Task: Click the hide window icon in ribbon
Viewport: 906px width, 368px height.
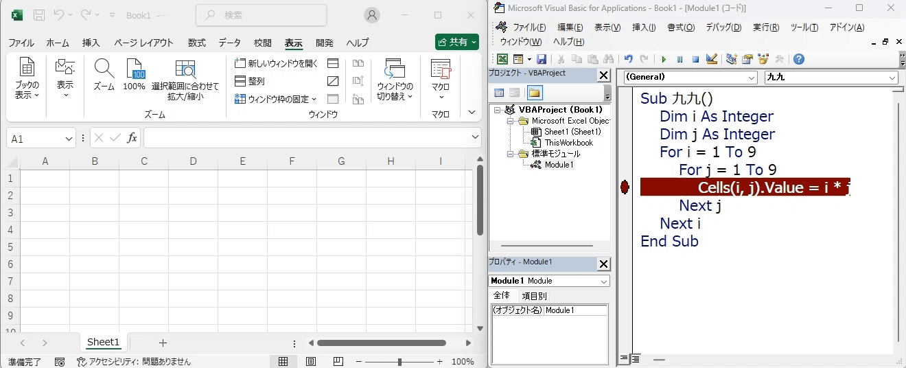Action: pyautogui.click(x=333, y=81)
